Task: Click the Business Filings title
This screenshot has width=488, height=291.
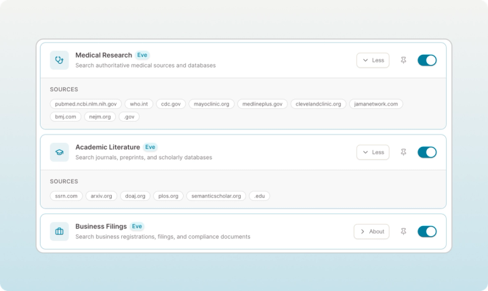Action: click(101, 226)
